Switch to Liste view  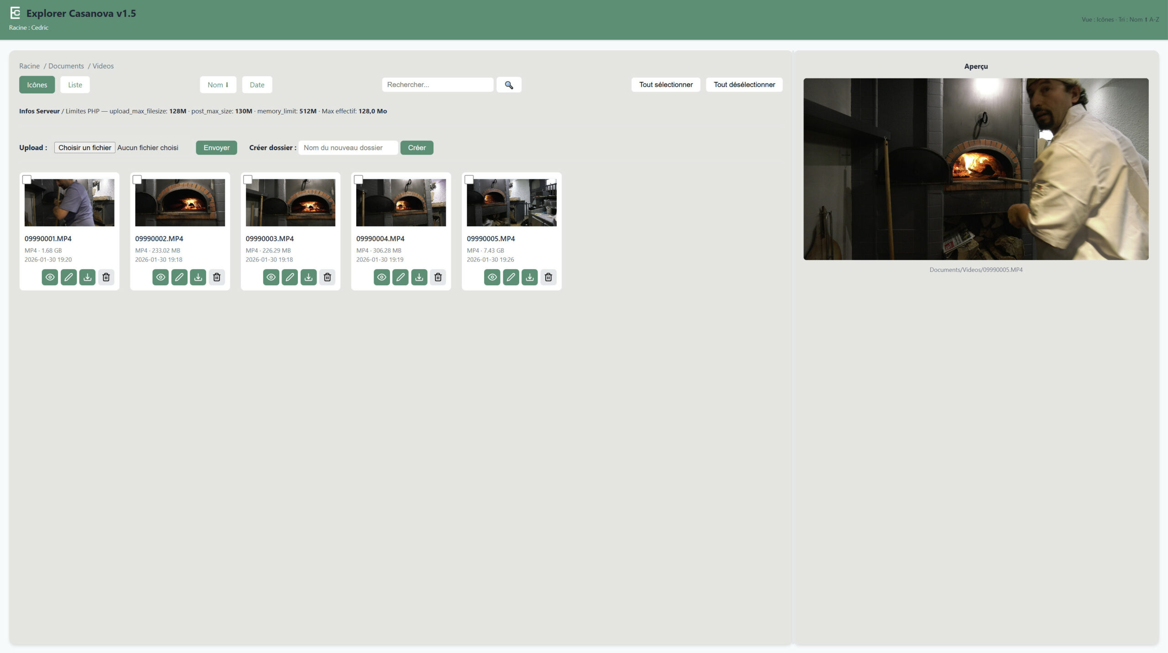pos(75,85)
